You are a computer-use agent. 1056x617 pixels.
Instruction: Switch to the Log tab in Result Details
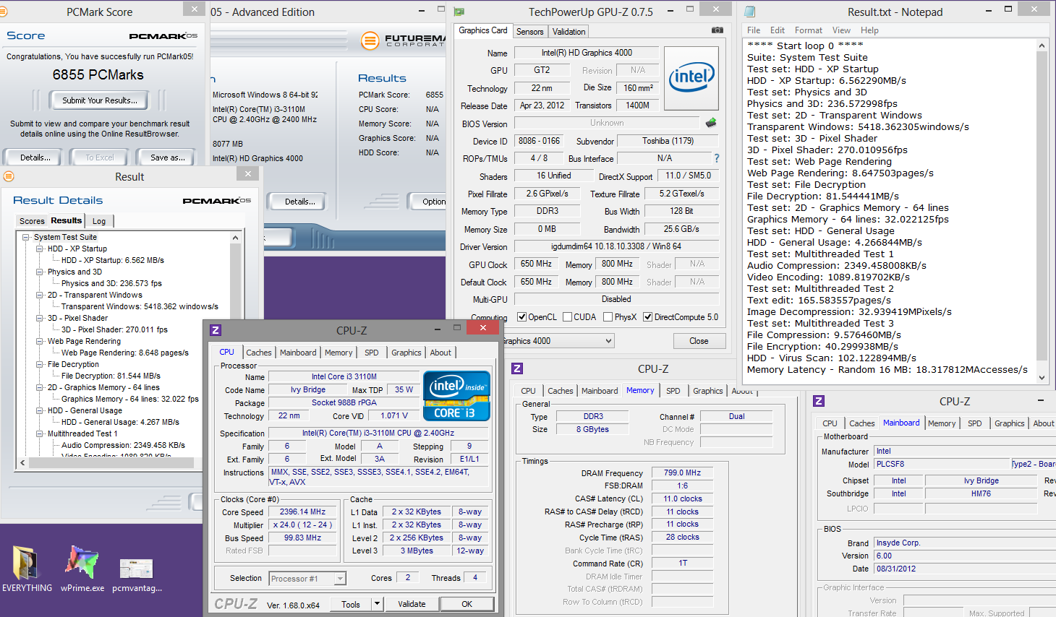(x=99, y=221)
